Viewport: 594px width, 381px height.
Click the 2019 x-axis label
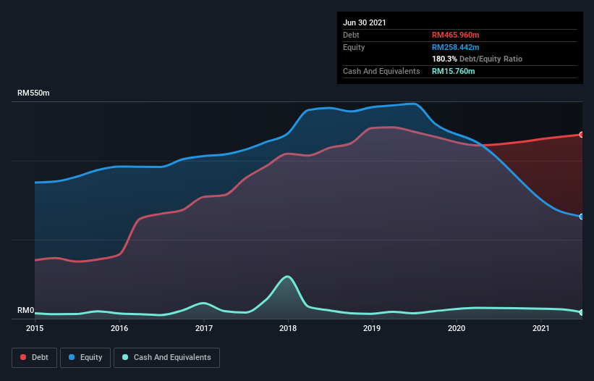372,328
